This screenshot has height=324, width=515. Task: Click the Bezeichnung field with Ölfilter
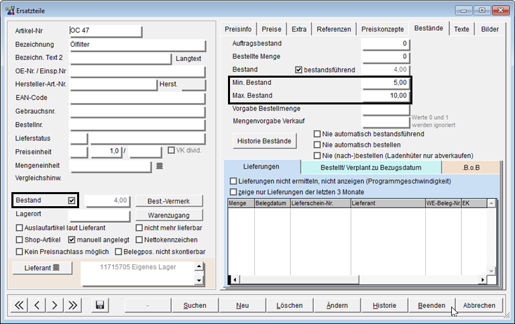point(137,45)
